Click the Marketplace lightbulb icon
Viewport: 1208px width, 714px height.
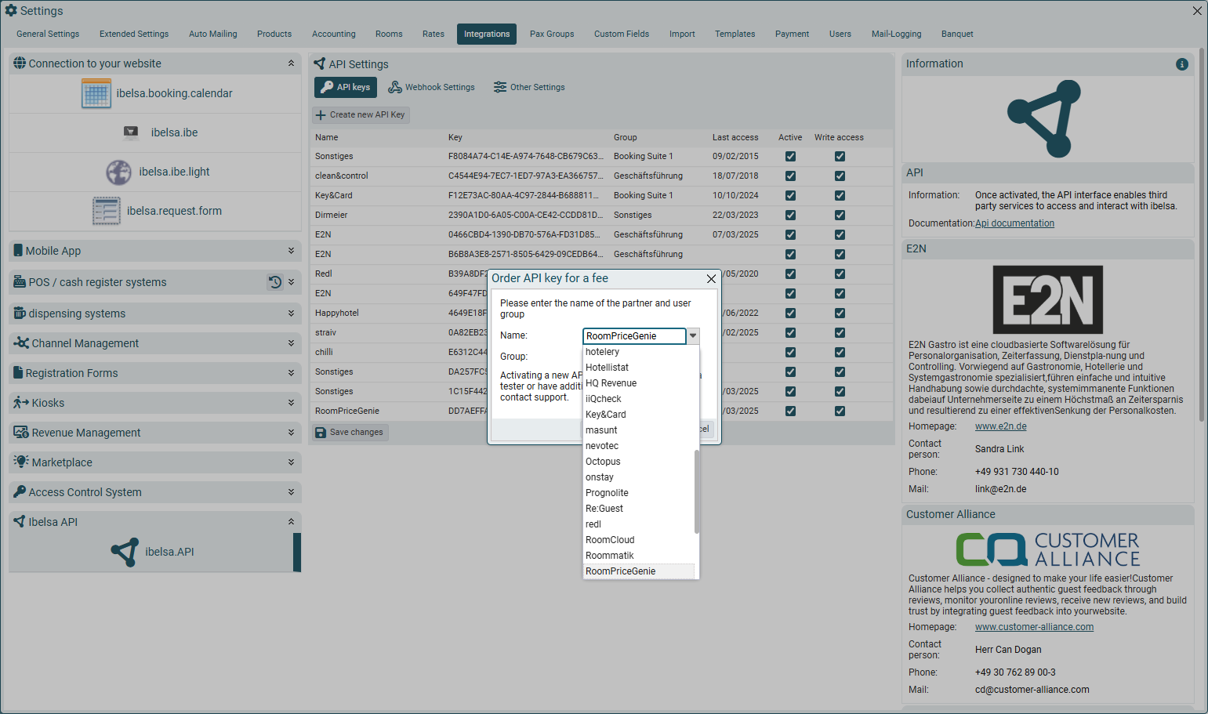[21, 462]
